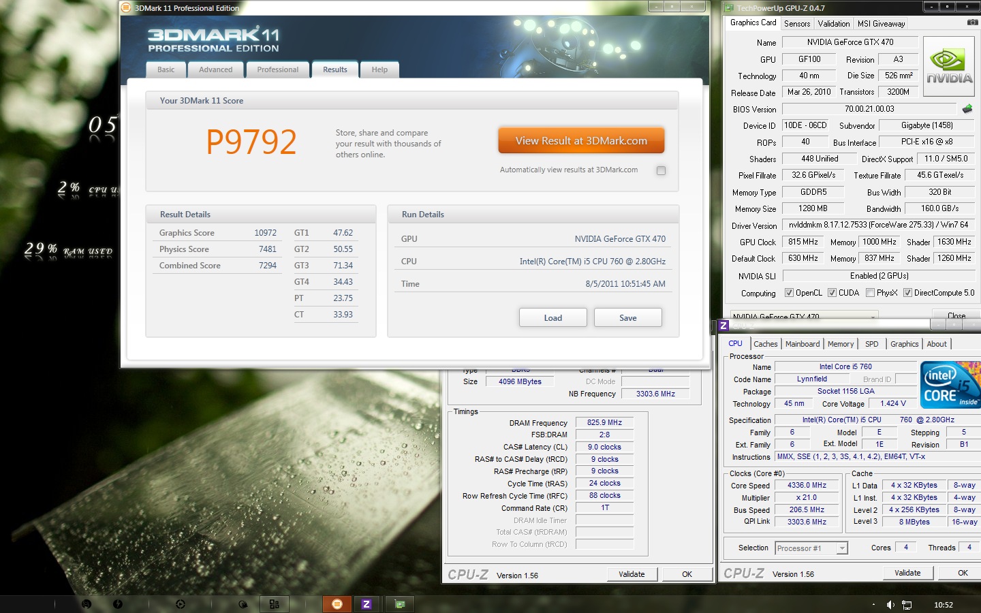Viewport: 981px width, 613px height.
Task: Click the purple Z icon in CPU-Z title bar
Action: click(723, 326)
